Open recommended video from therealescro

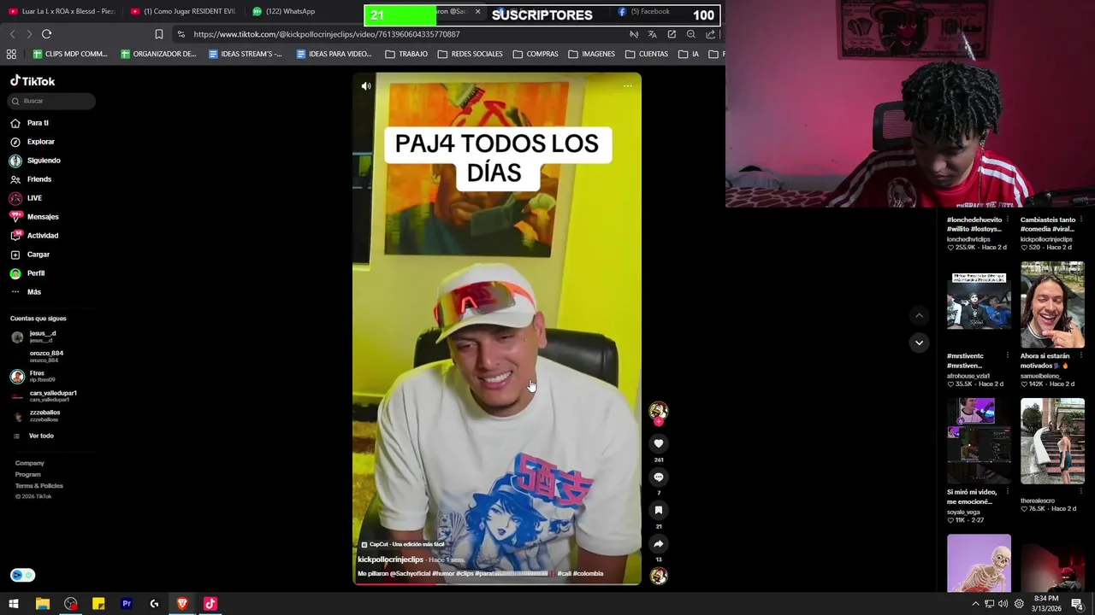click(x=1052, y=442)
